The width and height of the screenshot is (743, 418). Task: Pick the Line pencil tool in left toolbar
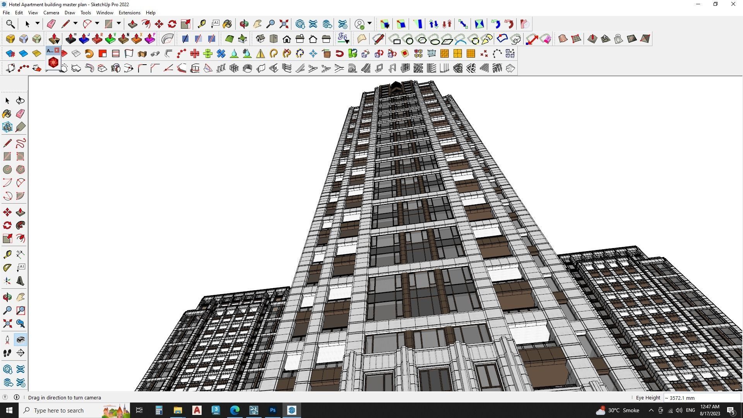[7, 144]
